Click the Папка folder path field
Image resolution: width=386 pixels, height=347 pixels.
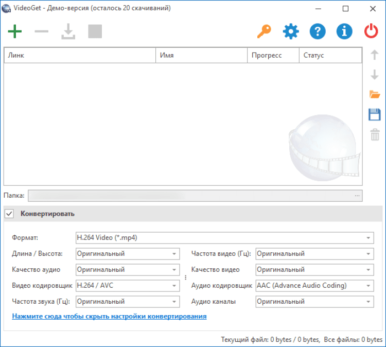(190, 196)
